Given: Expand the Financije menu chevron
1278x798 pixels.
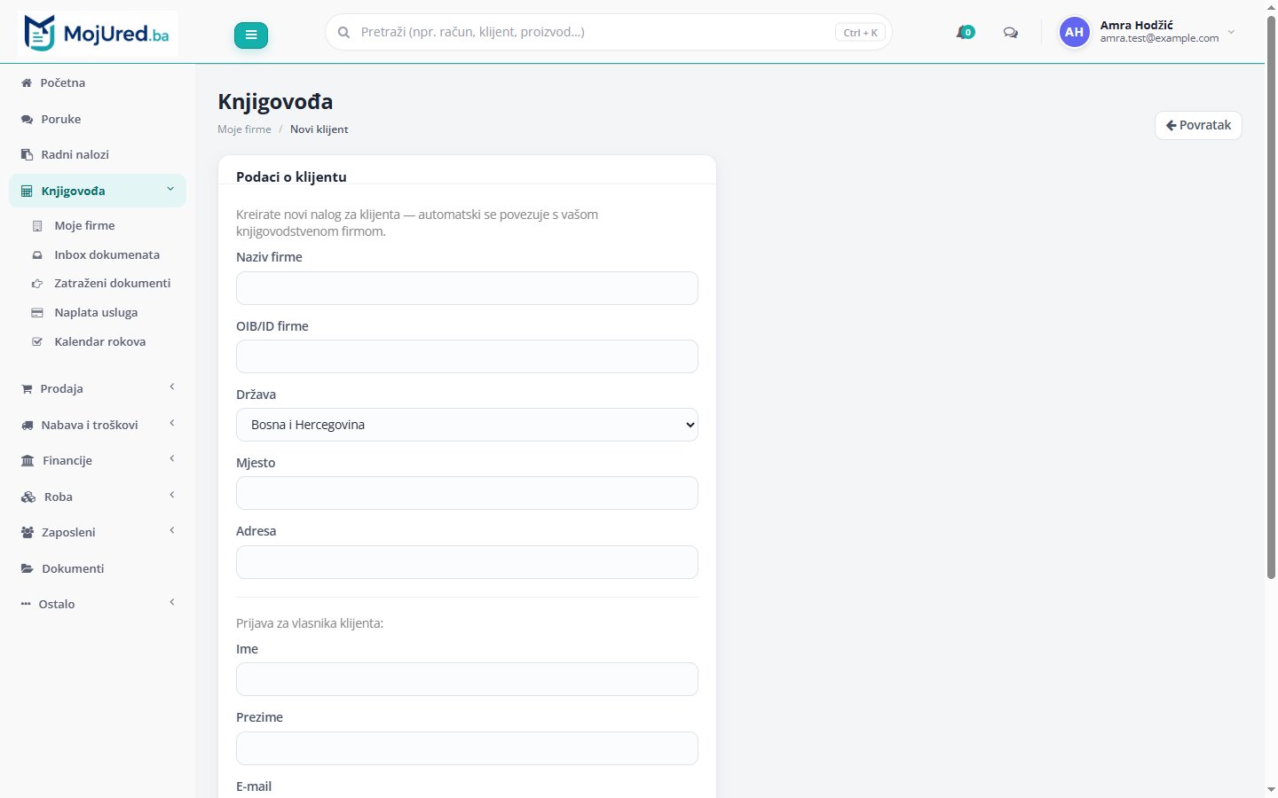Looking at the screenshot, I should (x=172, y=458).
